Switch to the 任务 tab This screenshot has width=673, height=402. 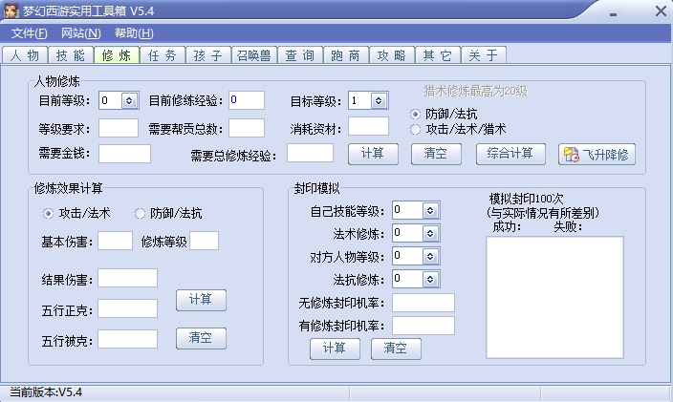(163, 55)
